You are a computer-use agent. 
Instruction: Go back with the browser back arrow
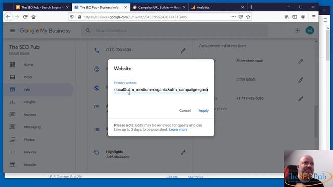(8, 17)
